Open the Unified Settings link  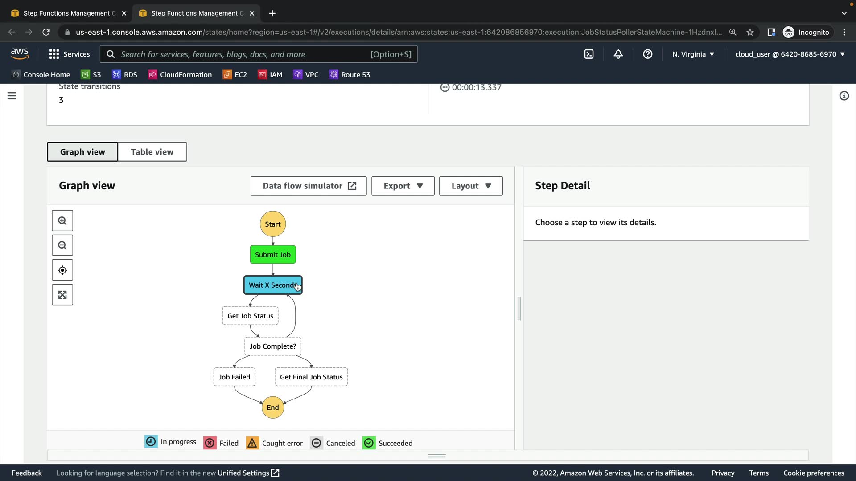click(x=248, y=473)
